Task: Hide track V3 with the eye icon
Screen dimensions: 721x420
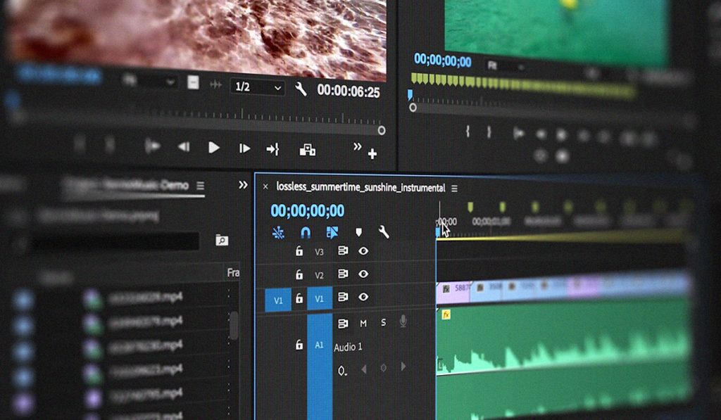Action: pyautogui.click(x=363, y=250)
